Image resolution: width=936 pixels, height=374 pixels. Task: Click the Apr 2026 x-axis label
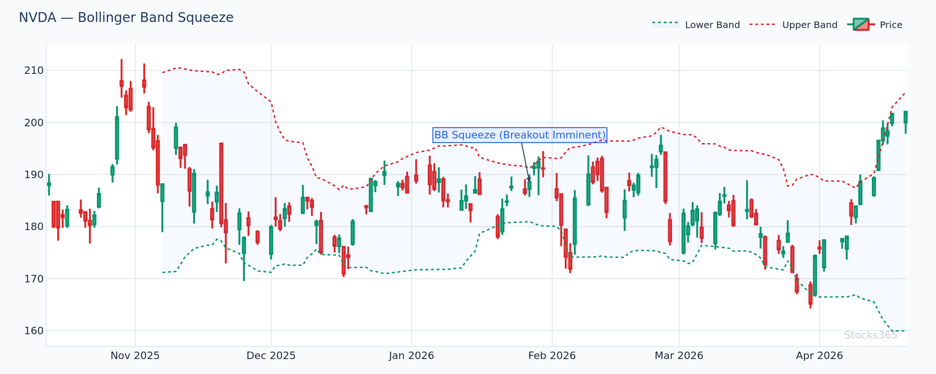819,356
